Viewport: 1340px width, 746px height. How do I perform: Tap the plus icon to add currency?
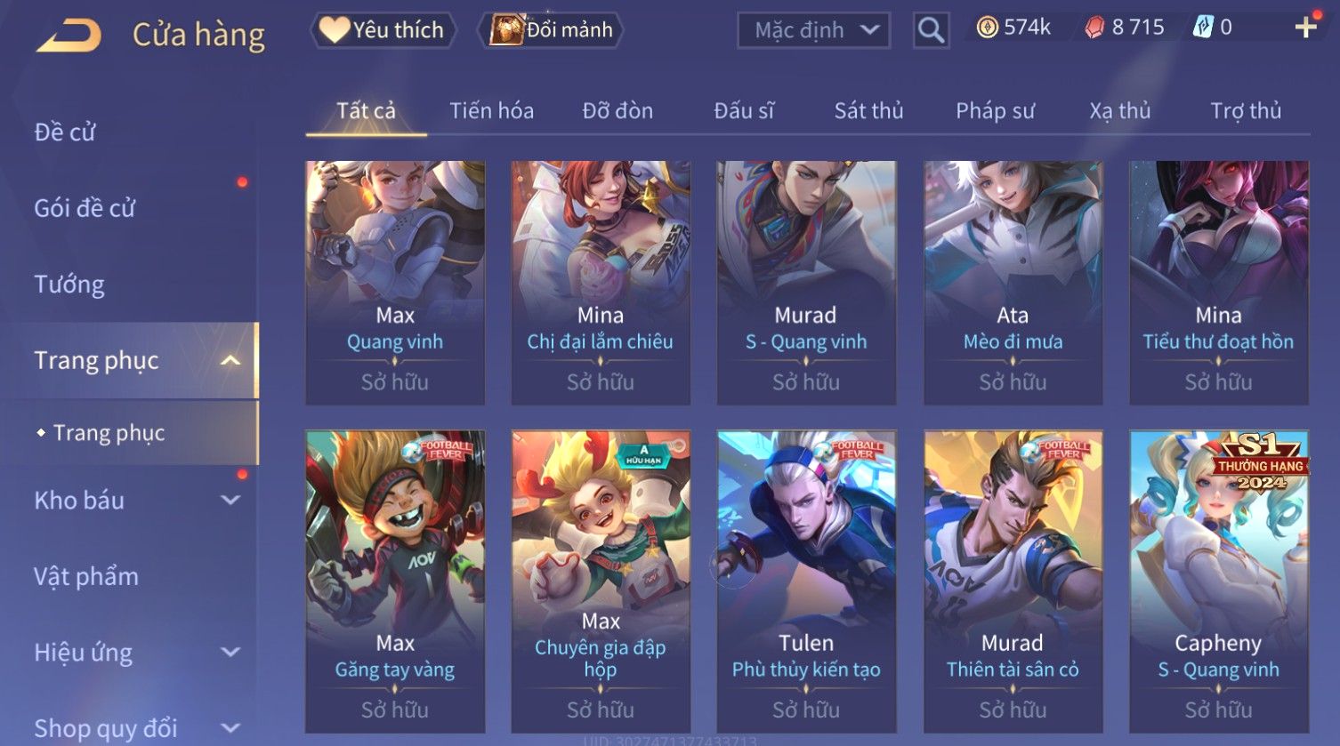(1305, 28)
